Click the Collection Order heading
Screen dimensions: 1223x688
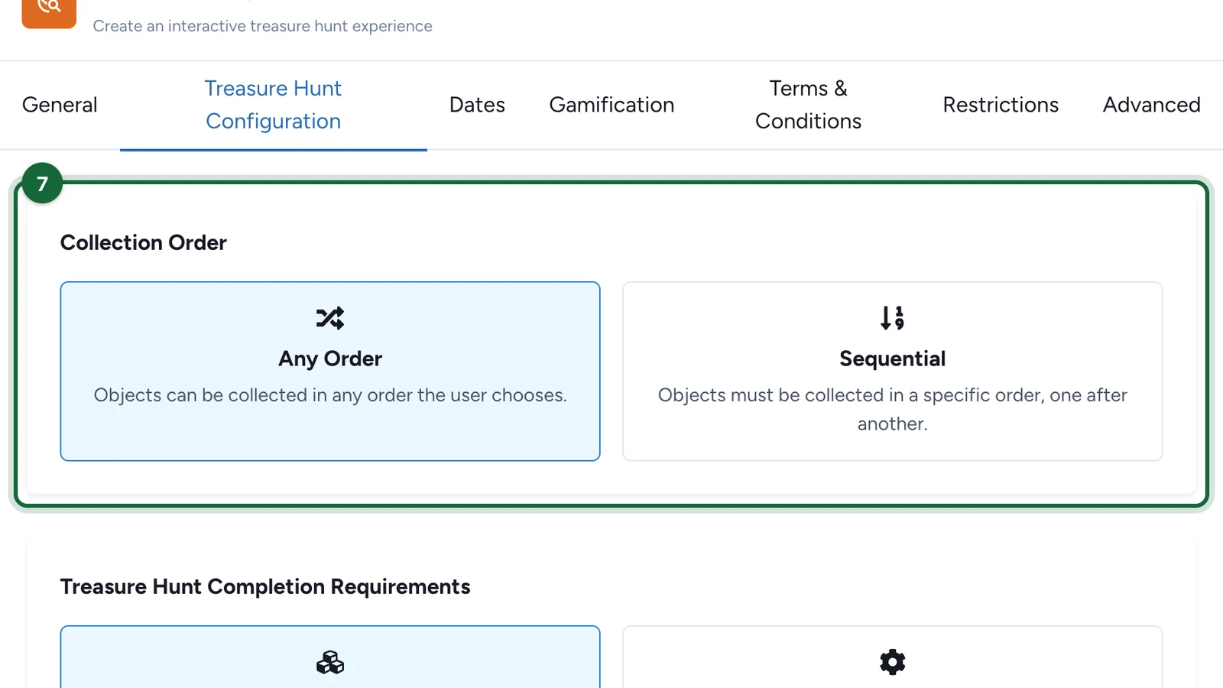pos(144,242)
